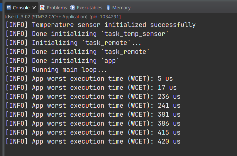Image resolution: width=237 pixels, height=156 pixels.
Task: Click the pid 1034291 text
Action: tap(105, 17)
